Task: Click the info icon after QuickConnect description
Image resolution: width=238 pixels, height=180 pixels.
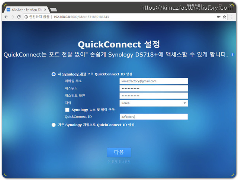Action: tap(232, 55)
